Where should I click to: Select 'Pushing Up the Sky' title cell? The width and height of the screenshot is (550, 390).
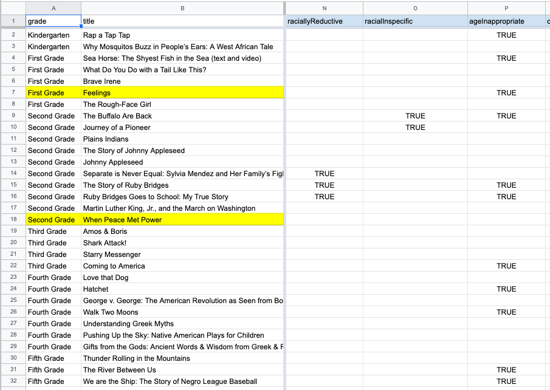tap(182, 335)
